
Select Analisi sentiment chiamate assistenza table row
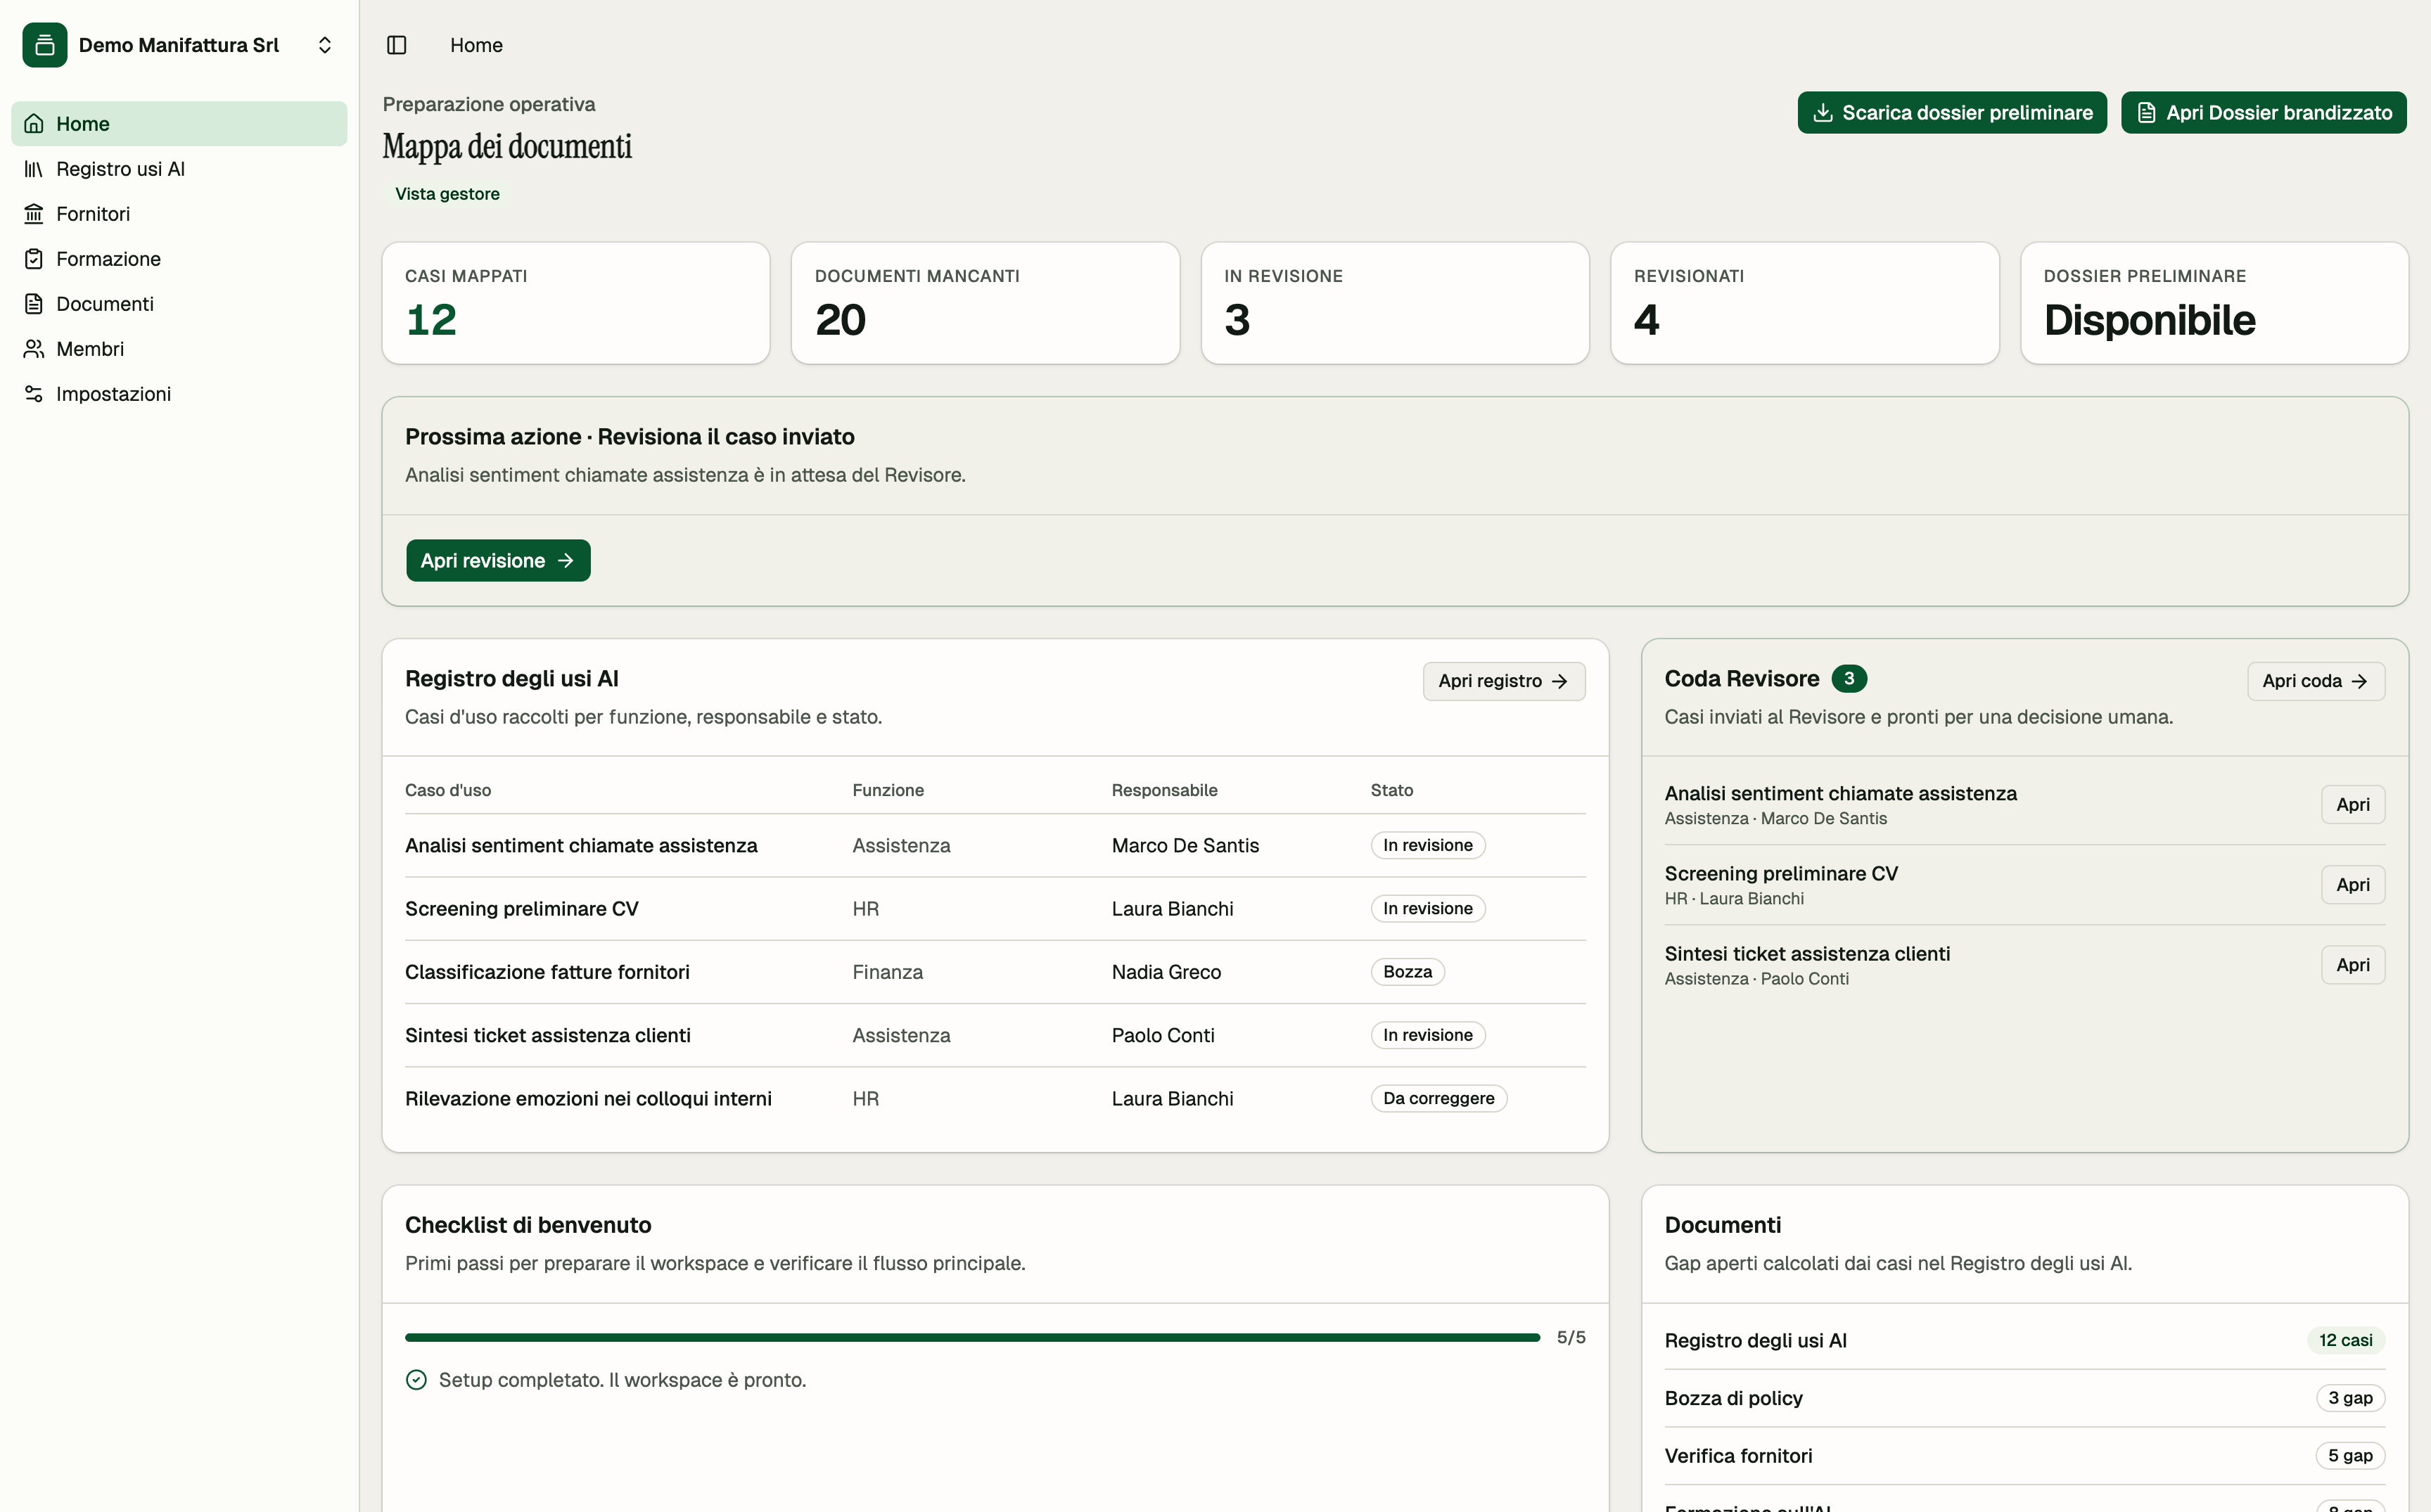[x=995, y=846]
